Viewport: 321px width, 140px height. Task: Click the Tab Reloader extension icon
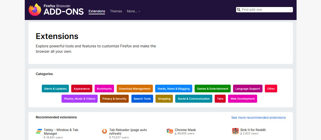[105, 131]
